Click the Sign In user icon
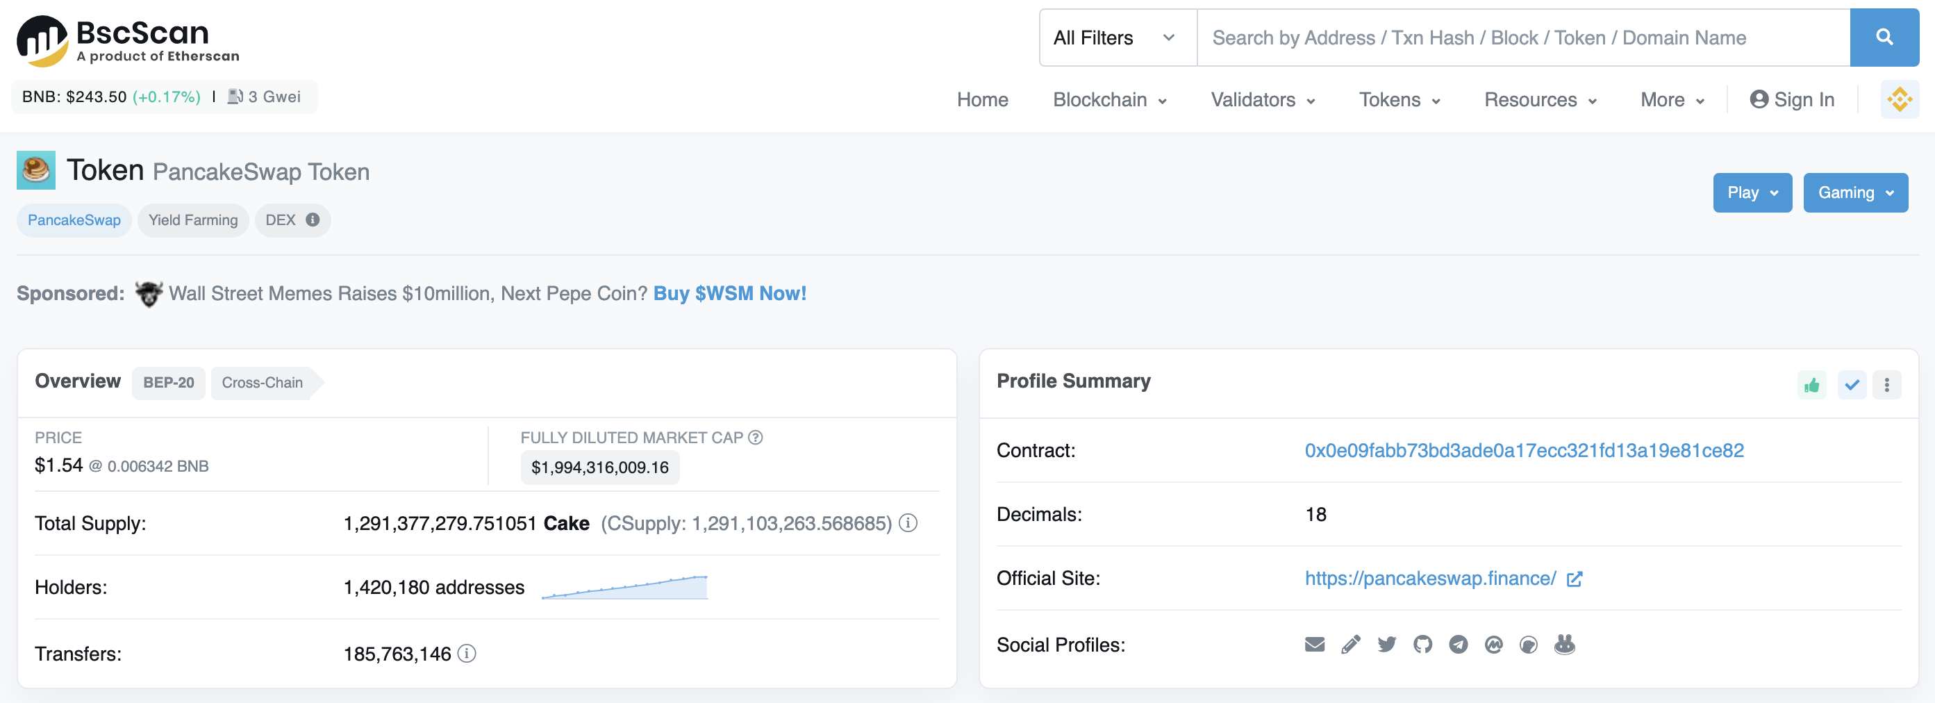 [1759, 99]
